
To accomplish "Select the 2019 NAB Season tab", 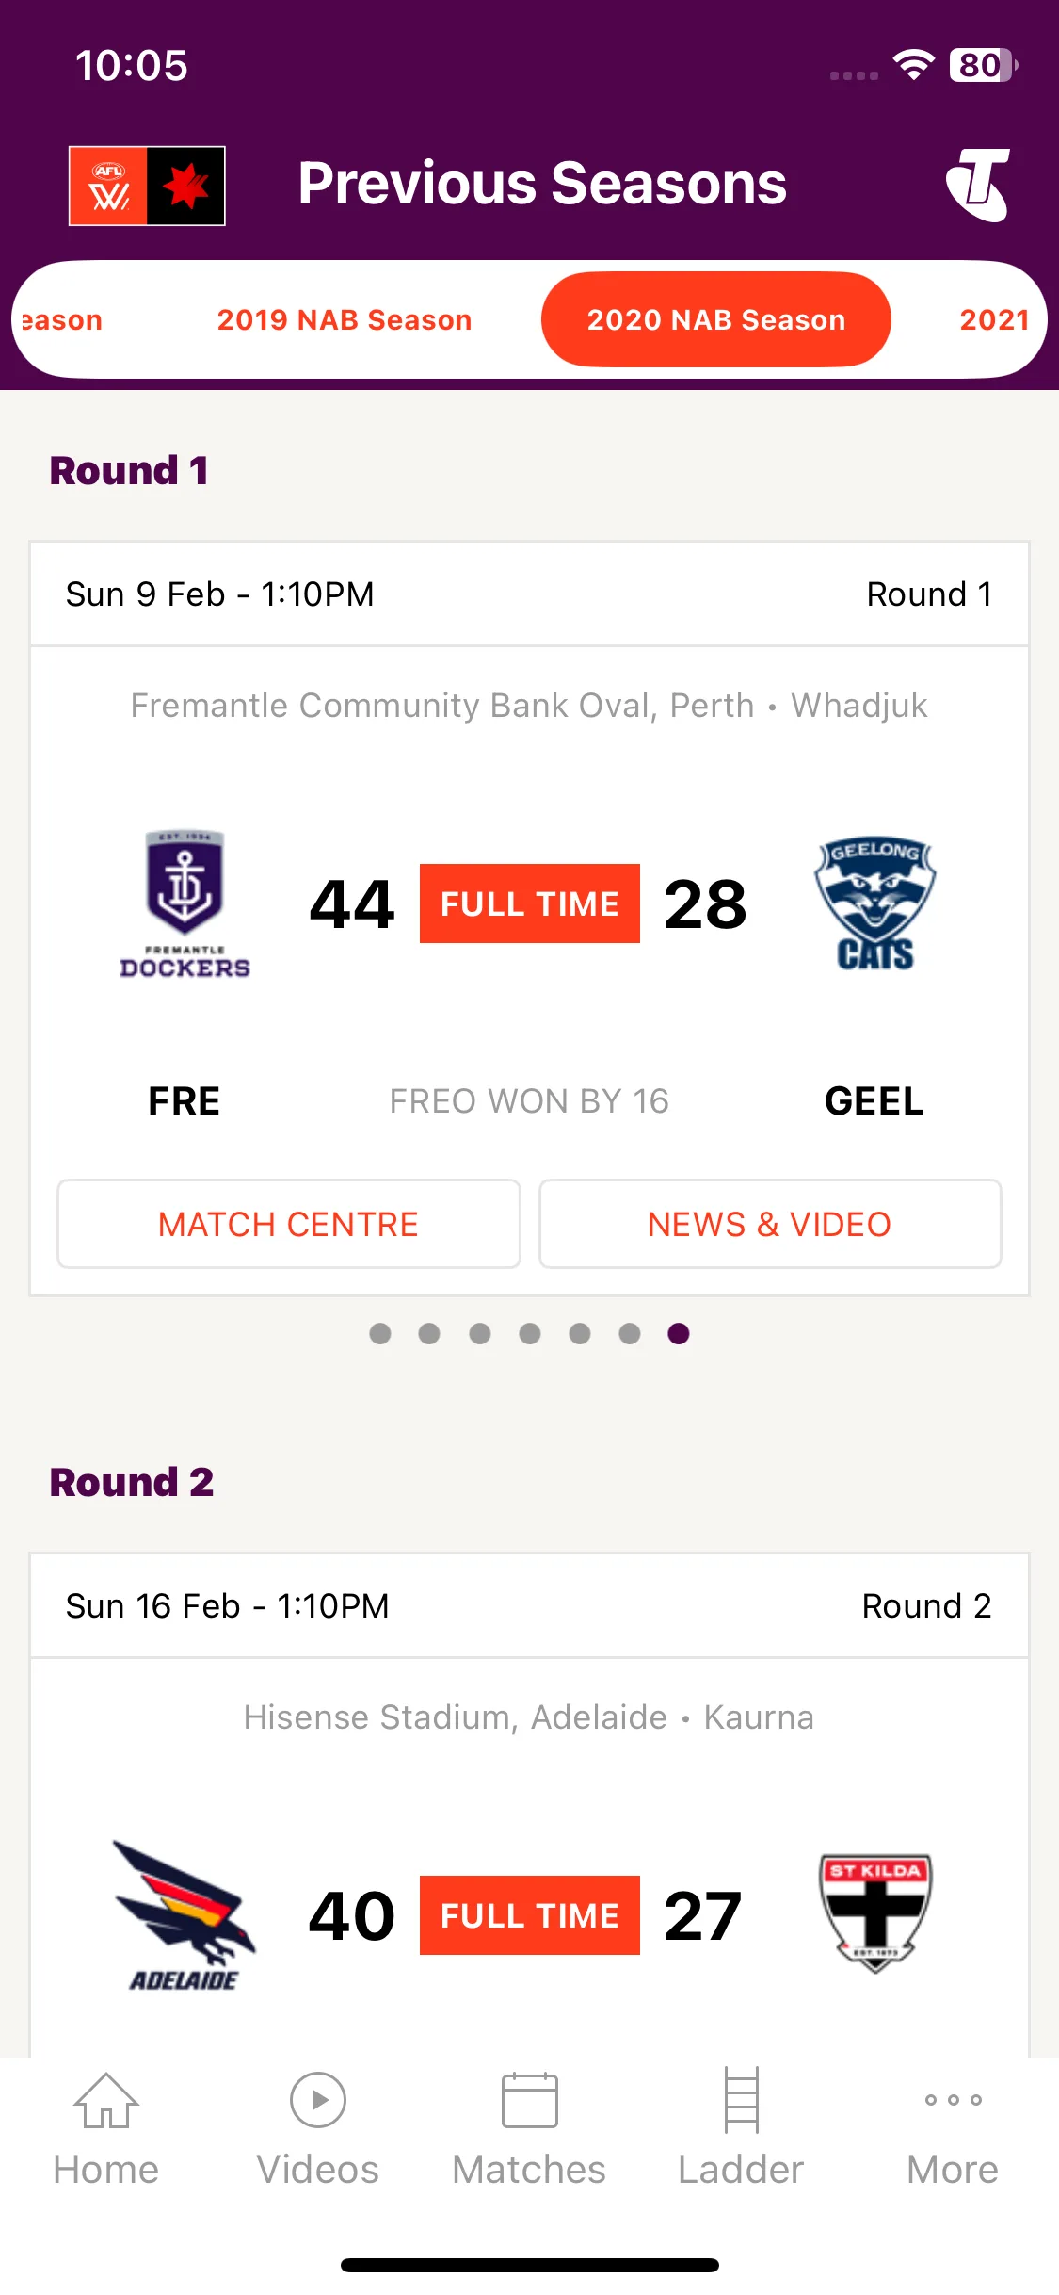I will [x=345, y=320].
